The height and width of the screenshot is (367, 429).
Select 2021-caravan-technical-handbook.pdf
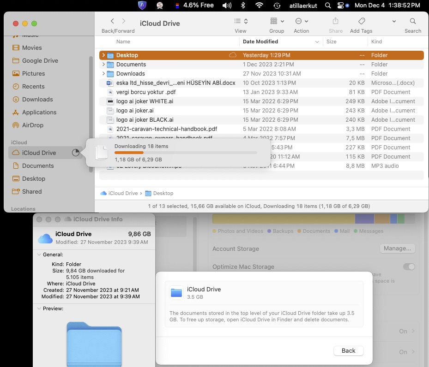click(261, 129)
